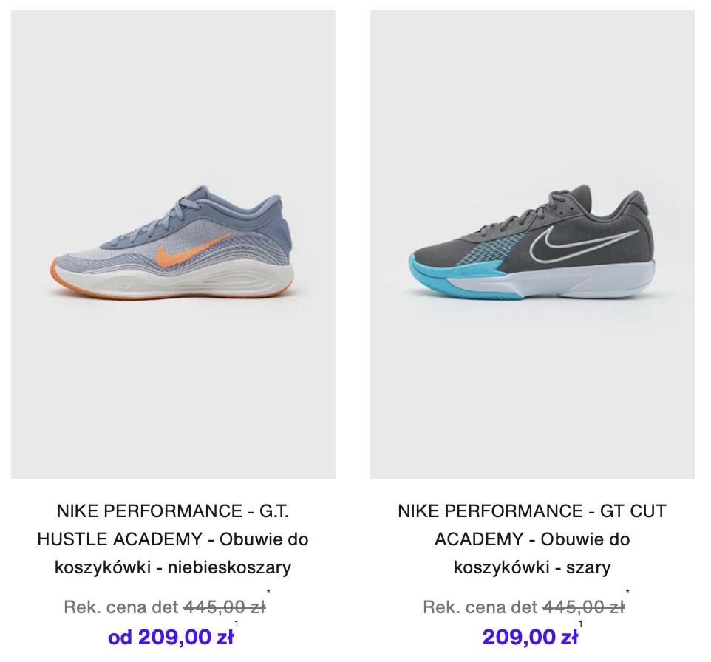711x662 pixels.
Task: Click footnote 1 marker by 'od 209,00 zł'
Action: [x=237, y=624]
